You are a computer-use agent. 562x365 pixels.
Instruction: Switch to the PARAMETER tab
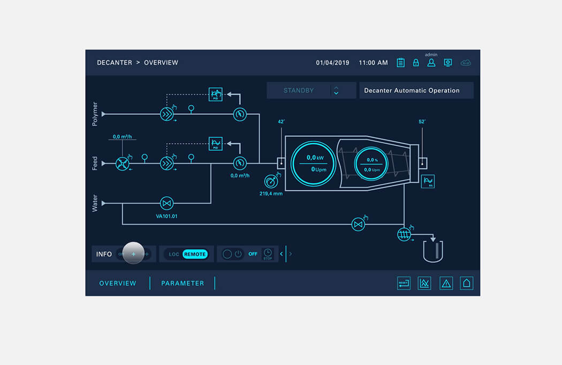click(x=183, y=283)
